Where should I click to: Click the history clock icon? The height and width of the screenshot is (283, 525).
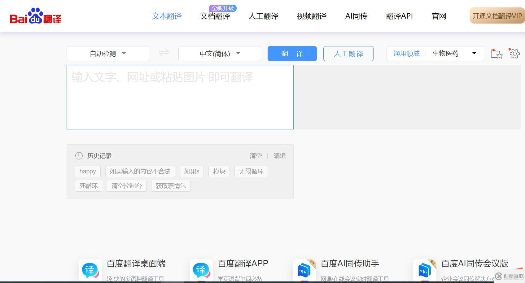click(79, 156)
